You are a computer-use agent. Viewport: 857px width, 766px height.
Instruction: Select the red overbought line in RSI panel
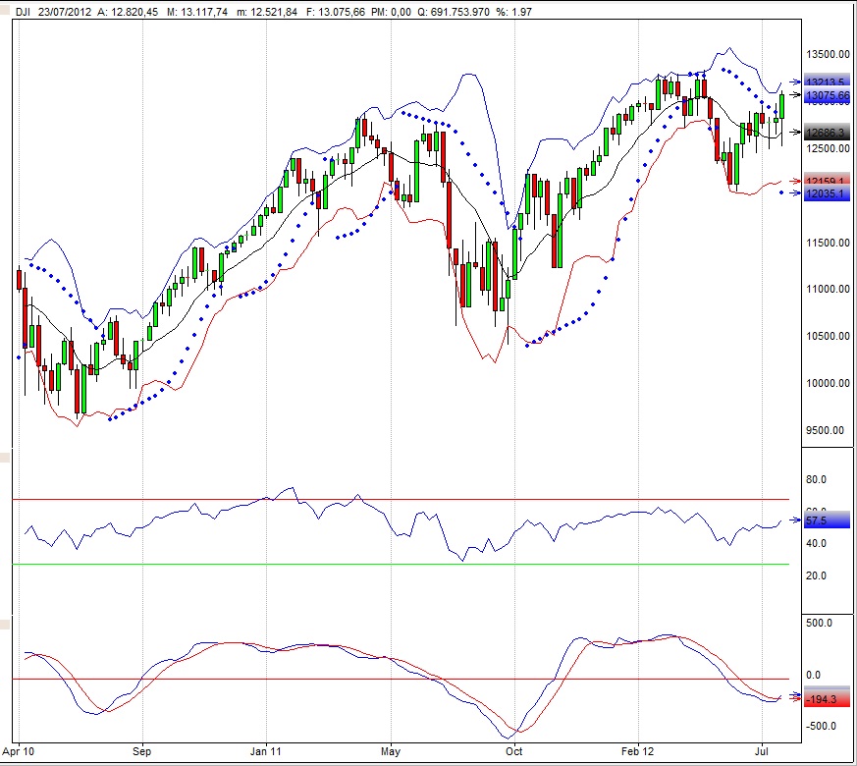[393, 500]
